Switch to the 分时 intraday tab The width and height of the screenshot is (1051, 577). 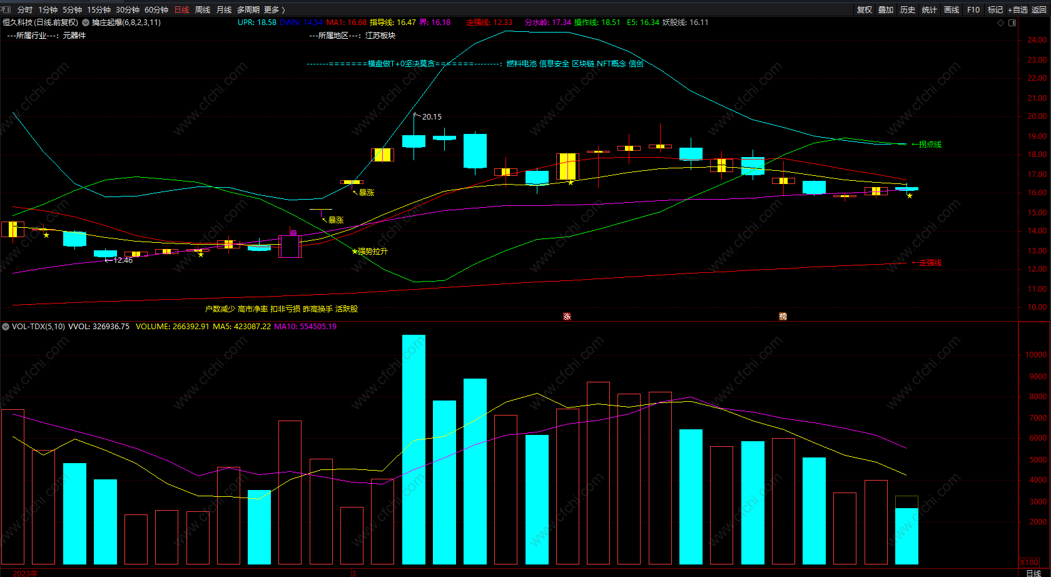[x=25, y=10]
